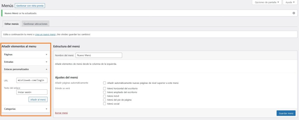Select the Editar menús tab

click(x=12, y=24)
